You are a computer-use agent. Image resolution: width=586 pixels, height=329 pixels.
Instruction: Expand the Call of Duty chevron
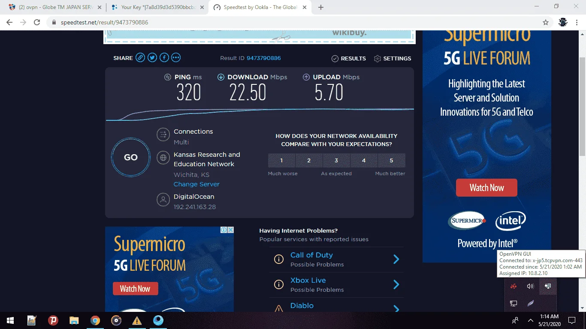396,259
